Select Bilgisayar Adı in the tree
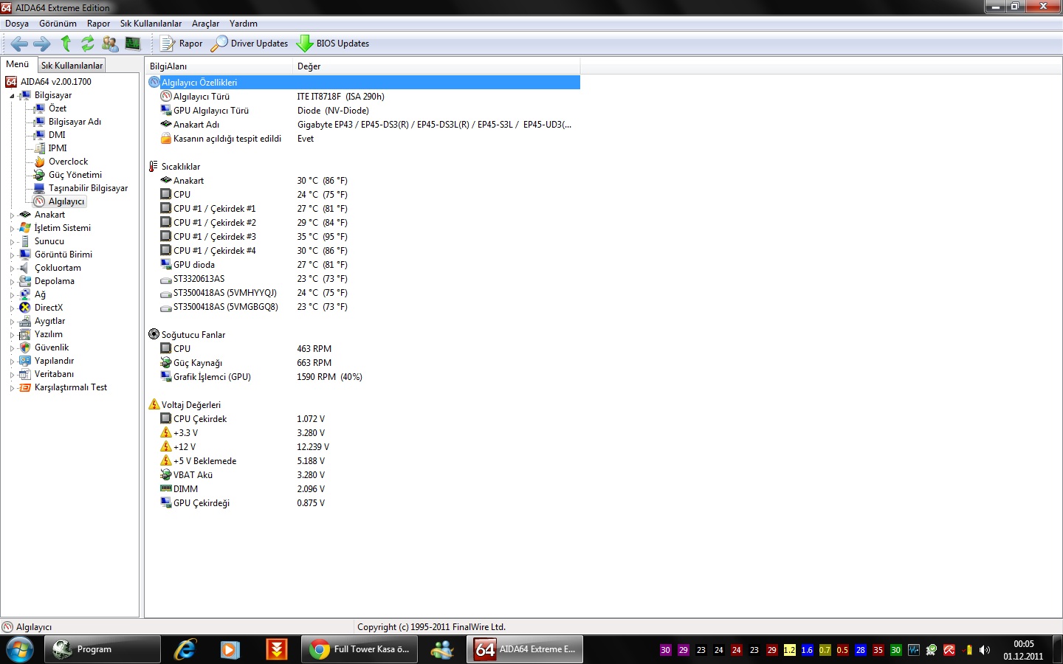1063x664 pixels. coord(75,122)
